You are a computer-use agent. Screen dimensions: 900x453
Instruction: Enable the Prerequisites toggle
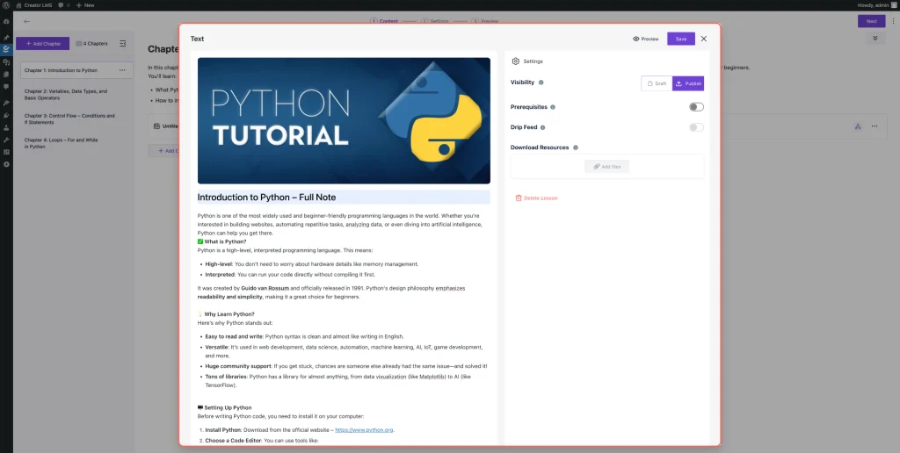coord(695,107)
